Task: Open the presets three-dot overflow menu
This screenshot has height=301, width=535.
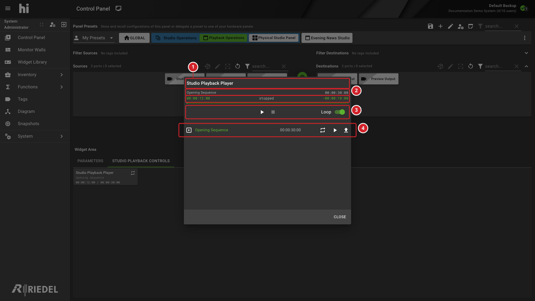Action: click(x=525, y=38)
